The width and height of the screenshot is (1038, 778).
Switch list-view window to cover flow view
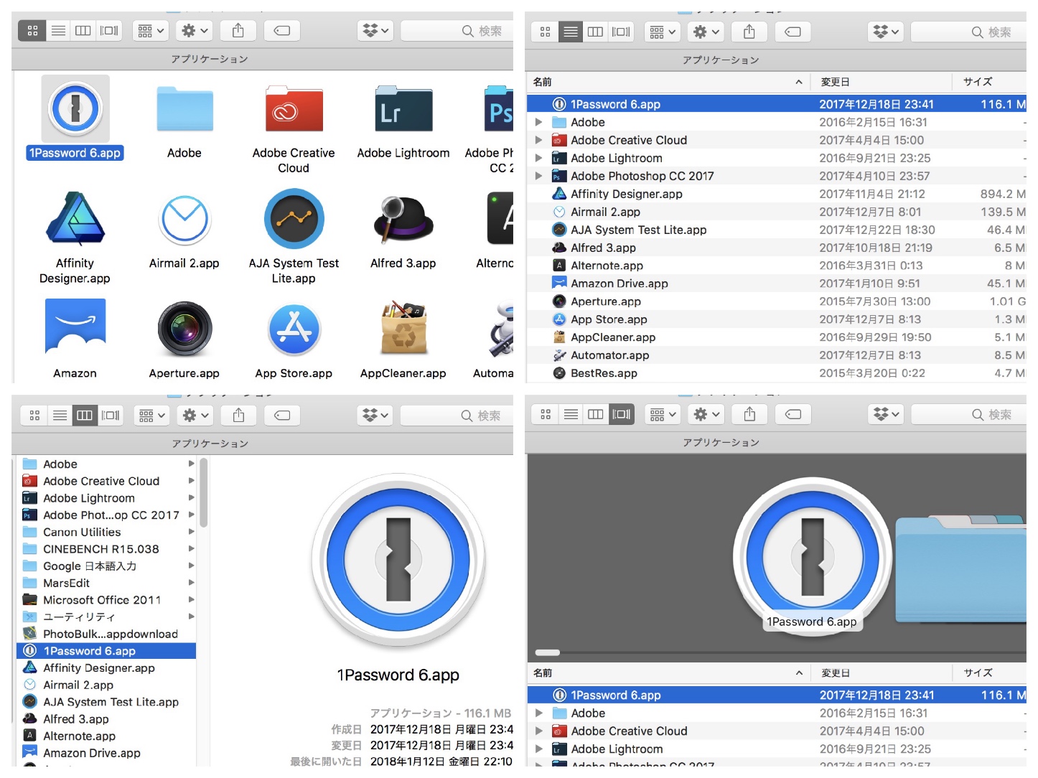coord(621,32)
